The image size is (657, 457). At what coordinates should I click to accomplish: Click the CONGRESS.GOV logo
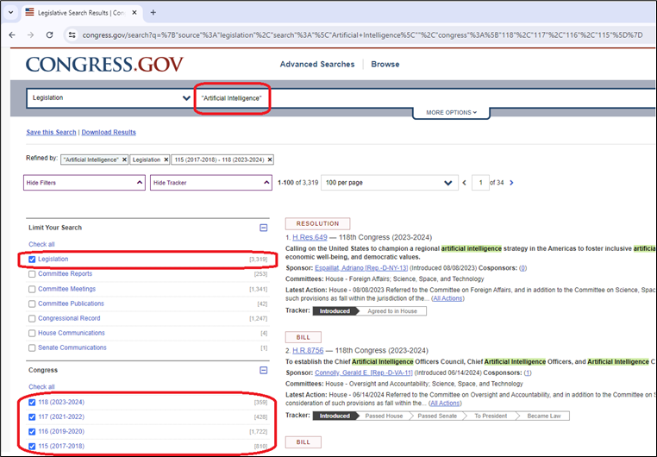coord(104,64)
